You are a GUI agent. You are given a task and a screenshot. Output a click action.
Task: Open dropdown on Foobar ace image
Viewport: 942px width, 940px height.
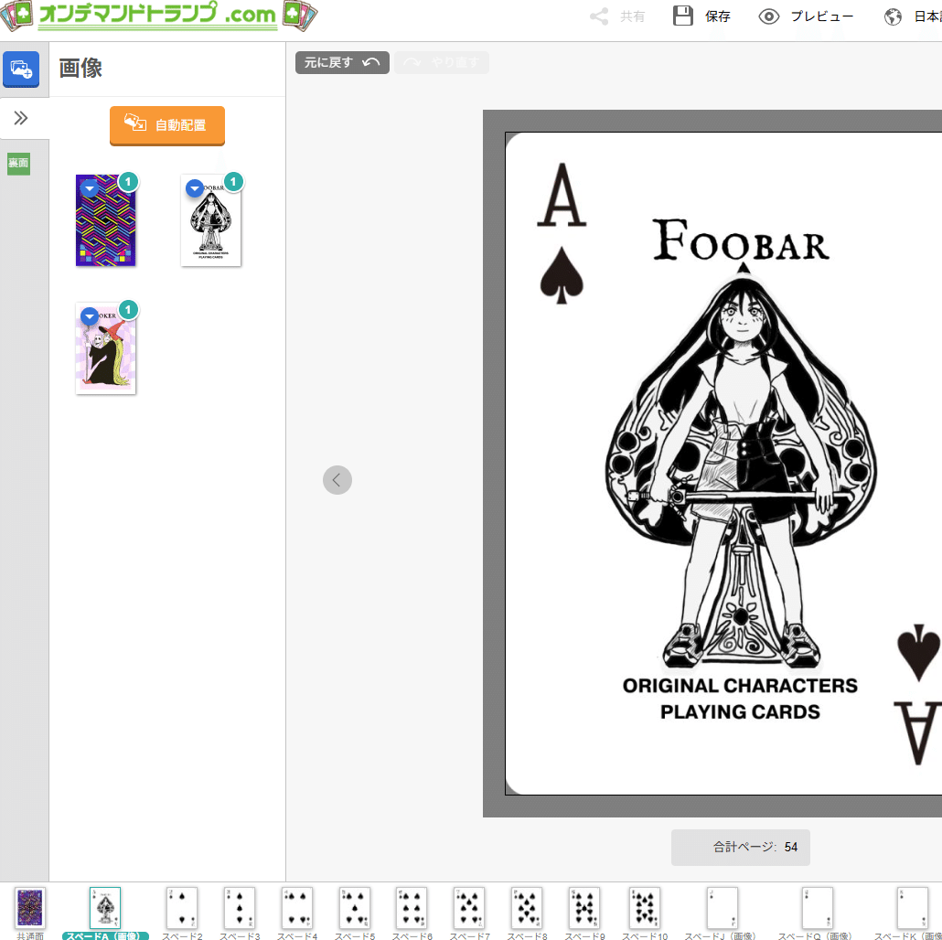(194, 188)
